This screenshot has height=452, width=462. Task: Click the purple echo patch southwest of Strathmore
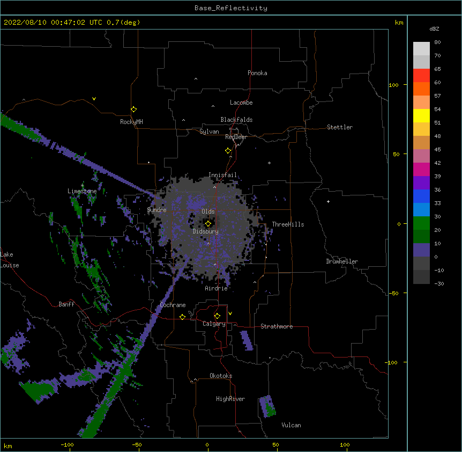click(x=247, y=340)
